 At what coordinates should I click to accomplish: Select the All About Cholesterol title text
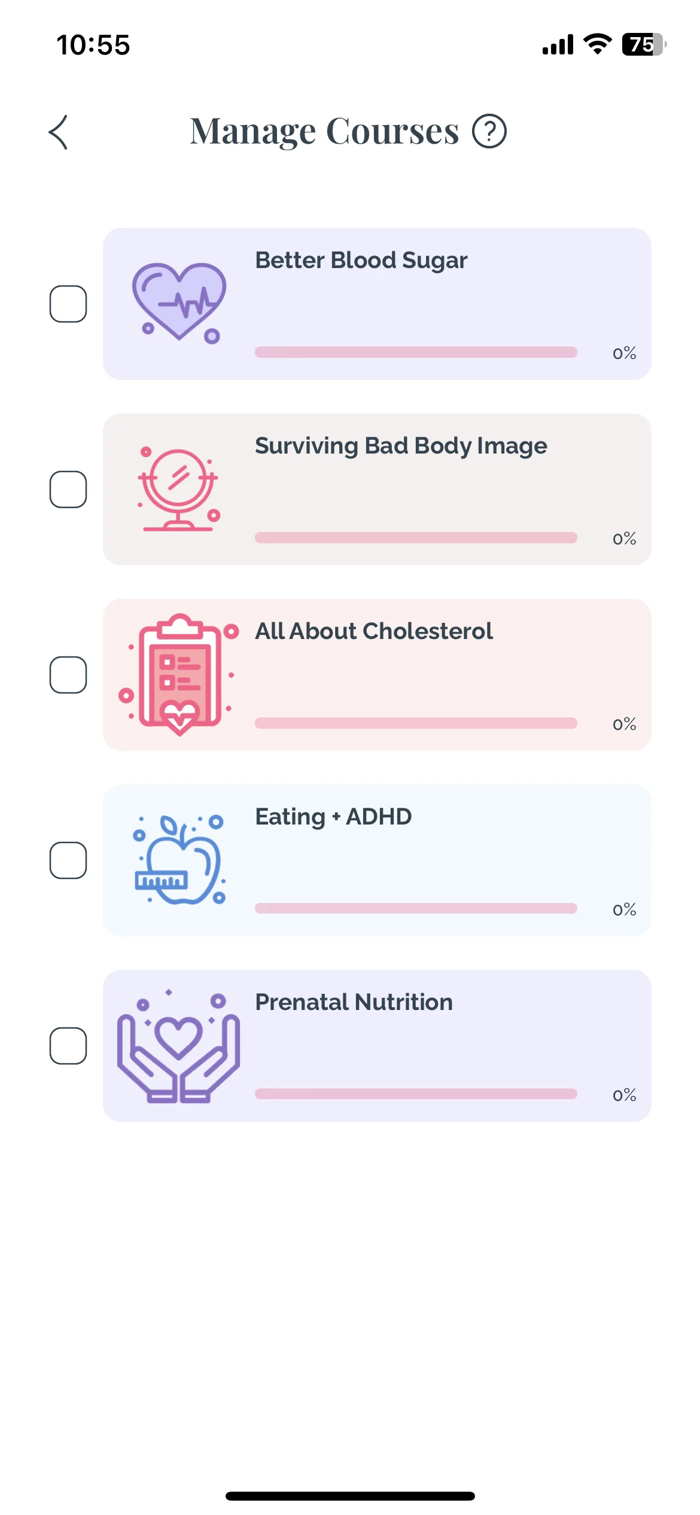(374, 631)
